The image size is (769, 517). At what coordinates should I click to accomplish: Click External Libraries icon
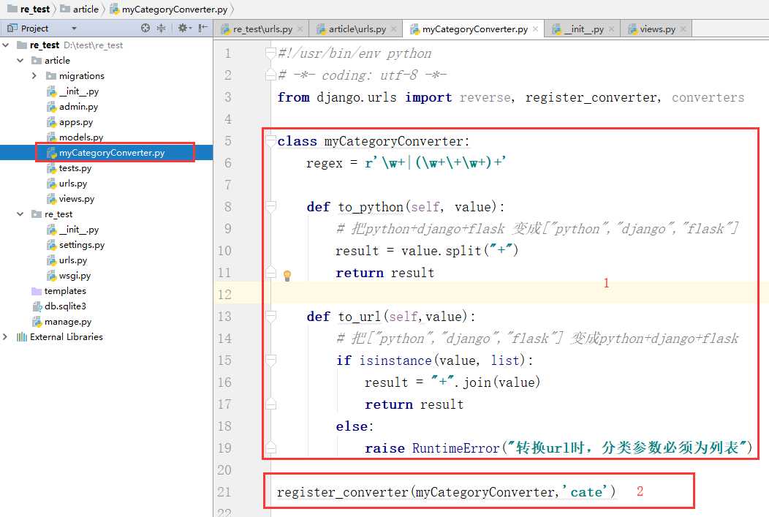[22, 337]
